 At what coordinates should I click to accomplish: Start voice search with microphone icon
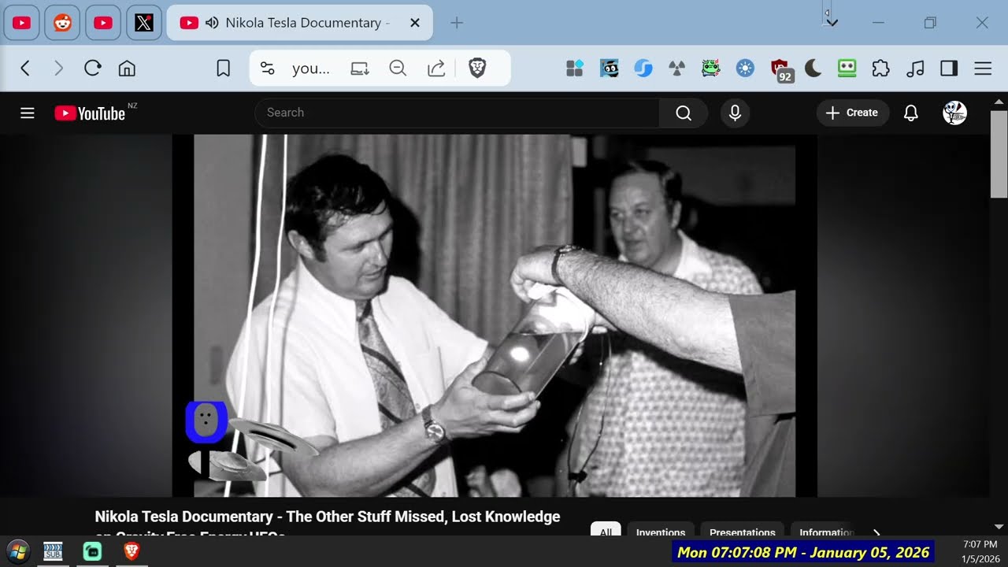(735, 113)
